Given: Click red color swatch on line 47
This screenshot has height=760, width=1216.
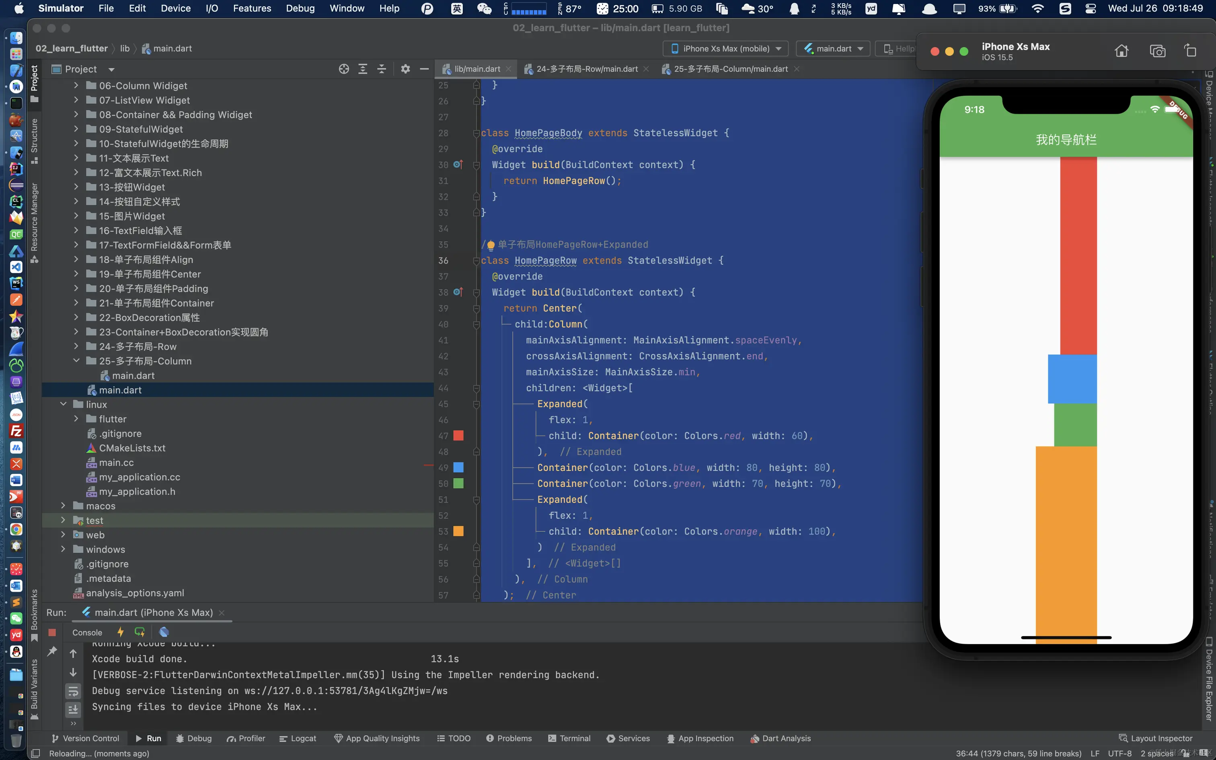Looking at the screenshot, I should pyautogui.click(x=458, y=435).
